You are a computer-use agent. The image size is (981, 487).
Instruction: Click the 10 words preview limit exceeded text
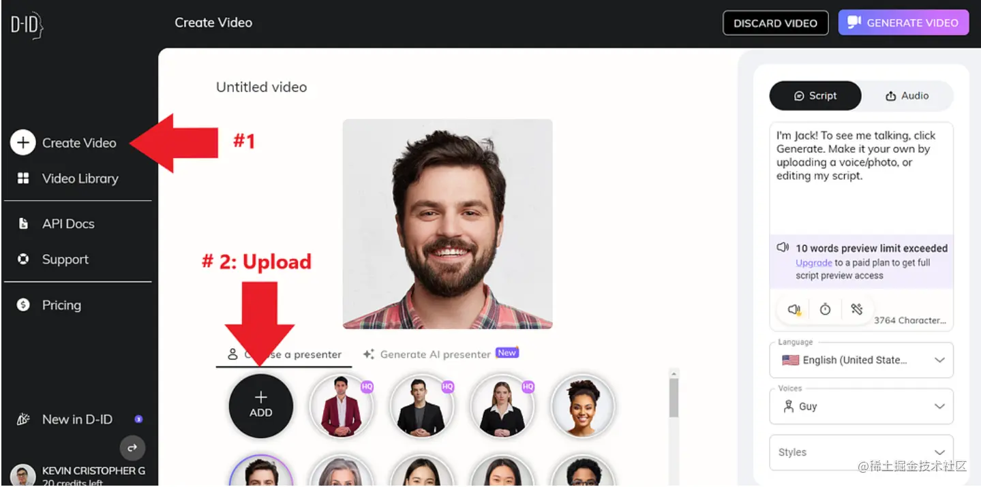(x=872, y=248)
